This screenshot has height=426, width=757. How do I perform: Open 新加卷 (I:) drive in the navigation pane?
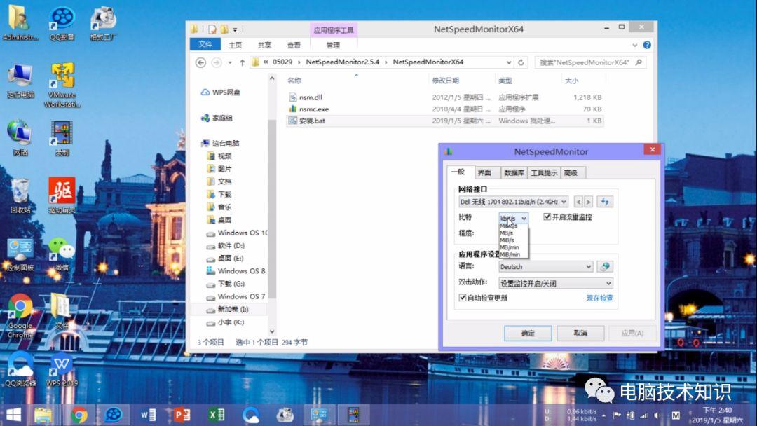(x=233, y=309)
